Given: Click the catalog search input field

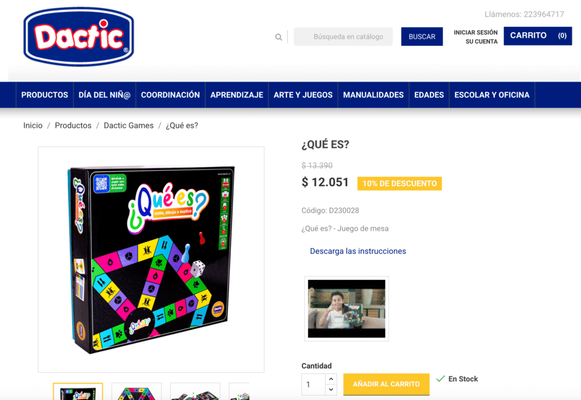Looking at the screenshot, I should click(343, 37).
